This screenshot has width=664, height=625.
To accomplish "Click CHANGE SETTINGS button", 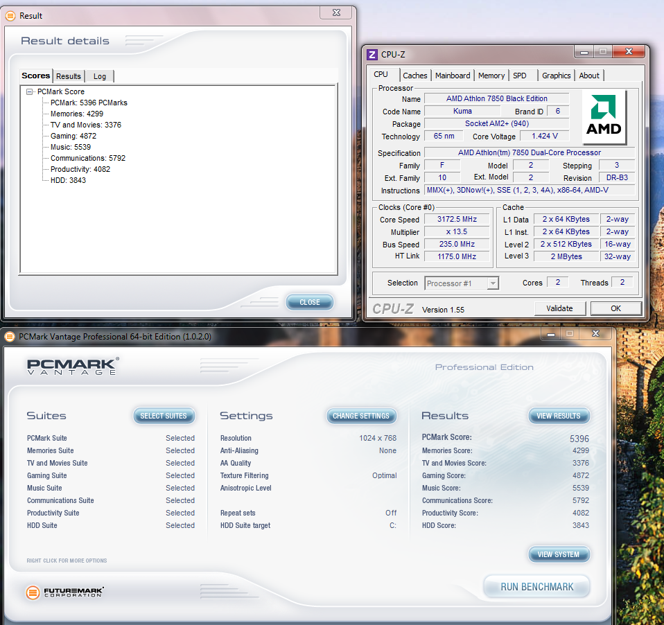I will click(x=361, y=416).
